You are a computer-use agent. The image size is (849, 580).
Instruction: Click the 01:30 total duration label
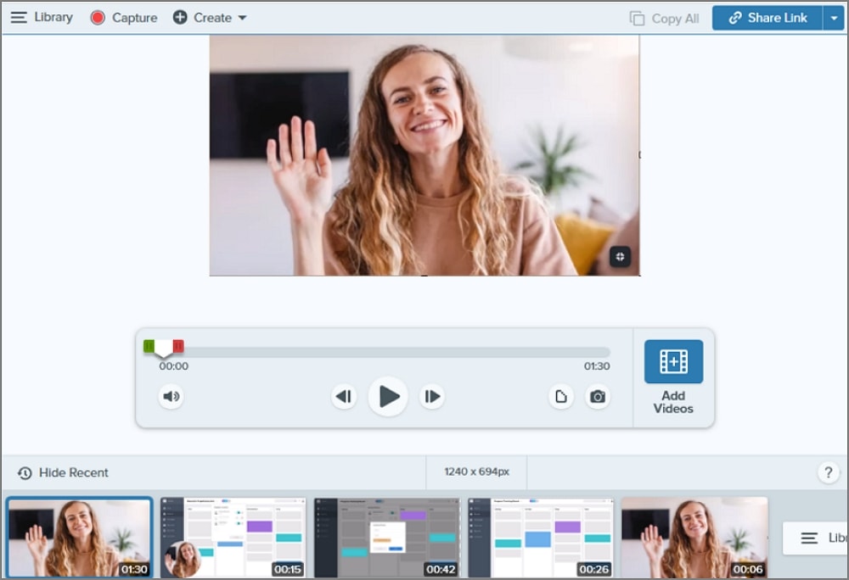pyautogui.click(x=597, y=366)
